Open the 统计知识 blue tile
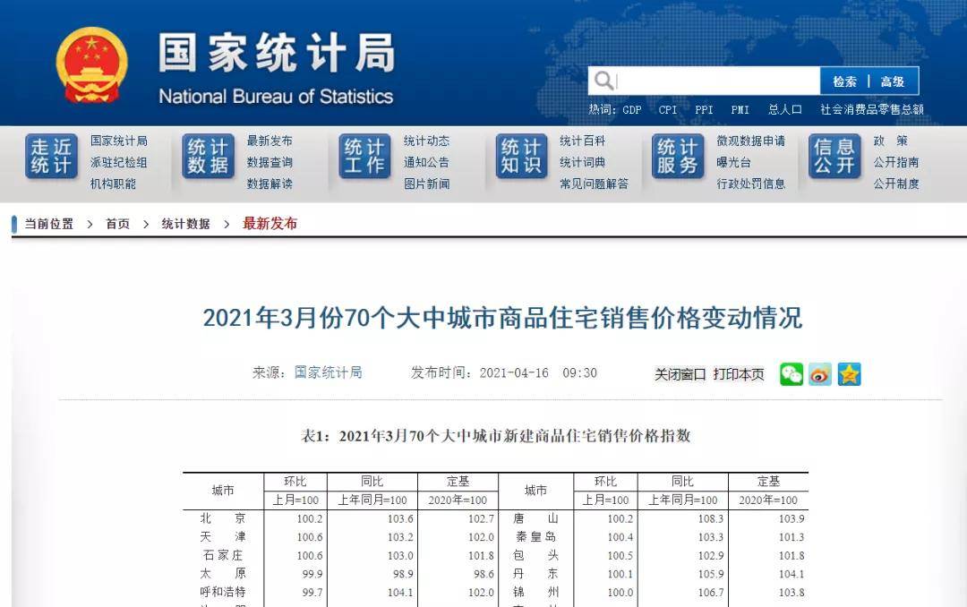The width and height of the screenshot is (967, 607). click(x=521, y=156)
